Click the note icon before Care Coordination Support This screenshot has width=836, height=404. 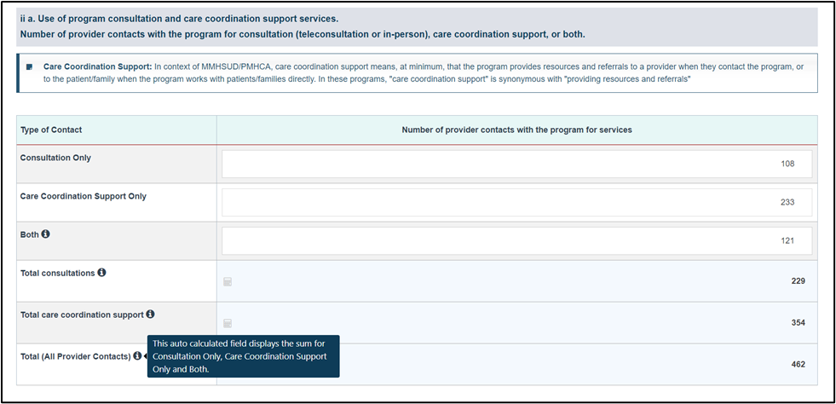(x=29, y=67)
